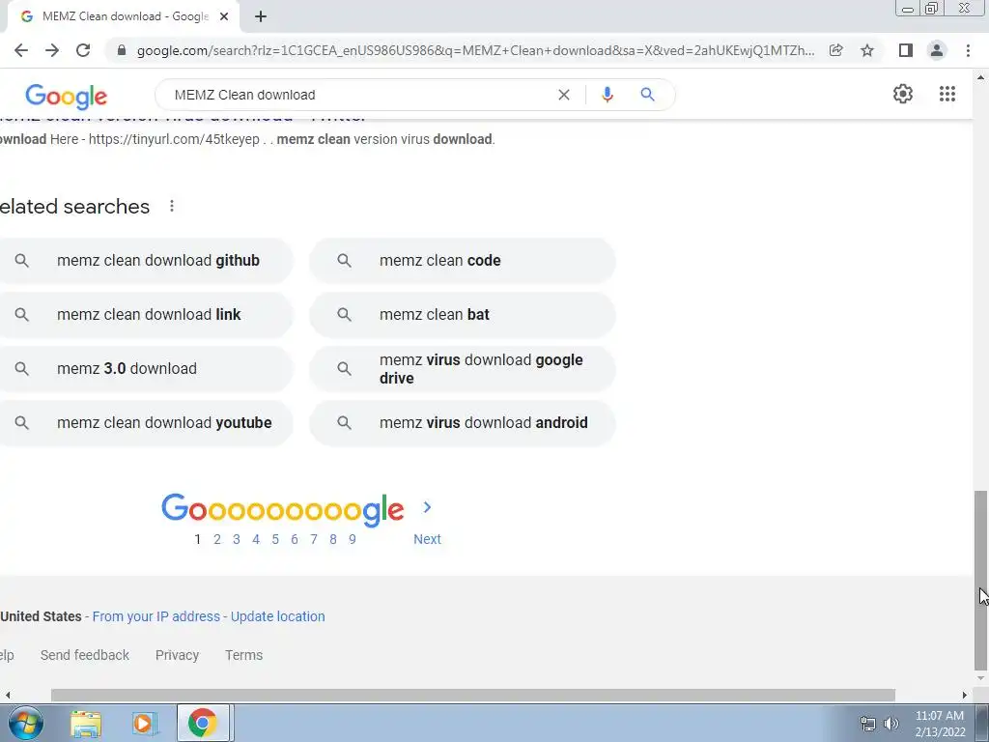
Task: Open the Terms footer link
Action: [243, 655]
